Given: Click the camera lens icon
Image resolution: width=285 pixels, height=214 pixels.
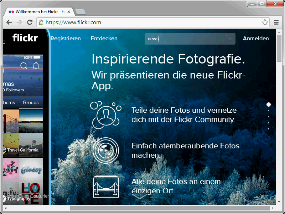Looking at the screenshot, I should [x=106, y=150].
